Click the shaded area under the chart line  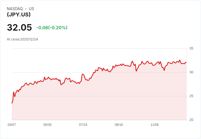click(x=98, y=104)
